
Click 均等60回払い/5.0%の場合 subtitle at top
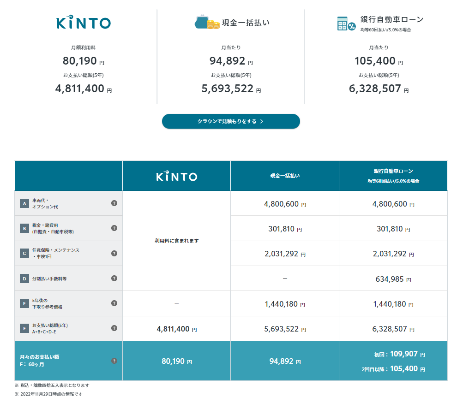click(x=385, y=30)
